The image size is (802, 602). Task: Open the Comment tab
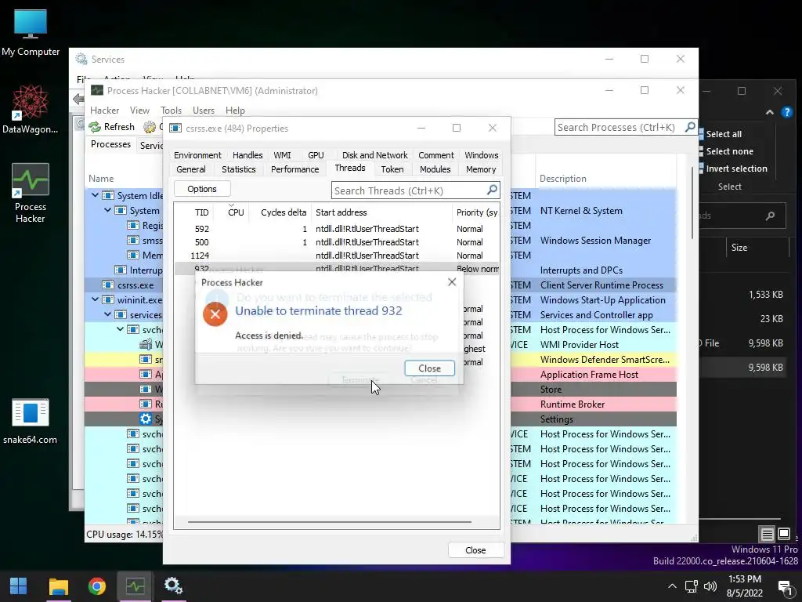pyautogui.click(x=435, y=155)
